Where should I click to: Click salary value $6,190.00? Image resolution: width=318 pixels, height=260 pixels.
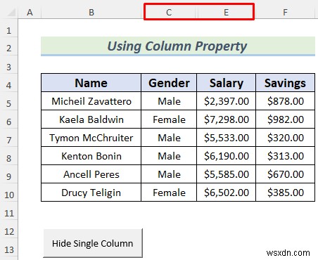[226, 156]
